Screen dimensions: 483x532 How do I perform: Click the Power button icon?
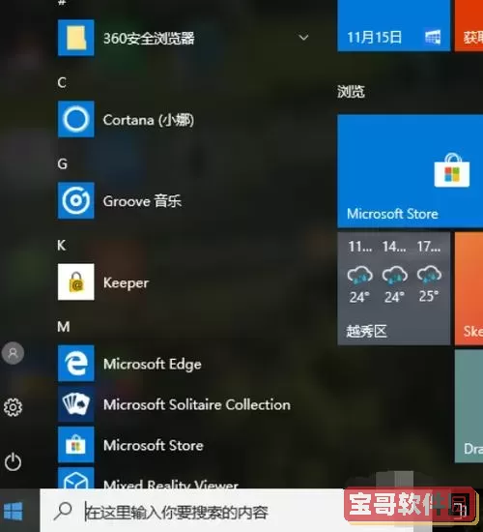13,461
